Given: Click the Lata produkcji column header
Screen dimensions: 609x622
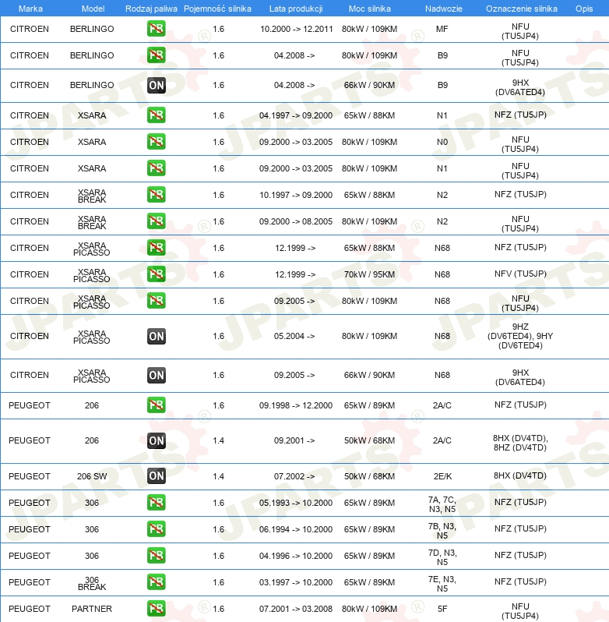Looking at the screenshot, I should pos(296,9).
